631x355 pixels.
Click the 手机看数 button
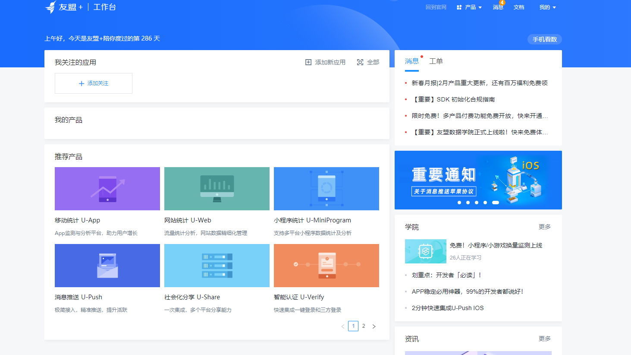544,39
